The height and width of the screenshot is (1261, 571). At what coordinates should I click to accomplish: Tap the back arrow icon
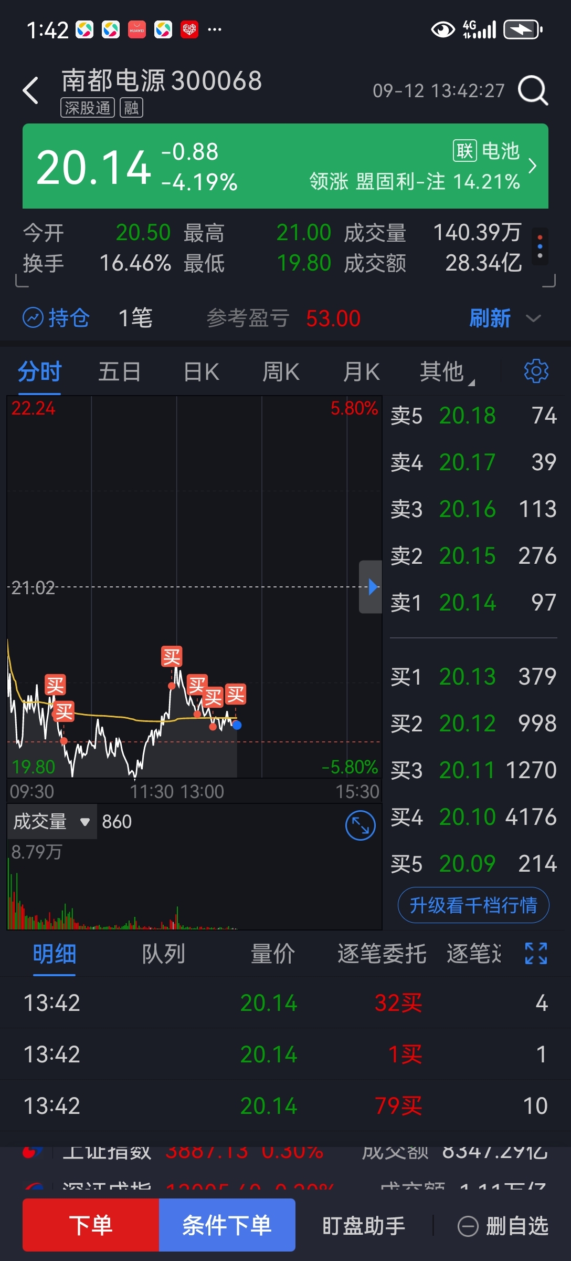pyautogui.click(x=31, y=90)
